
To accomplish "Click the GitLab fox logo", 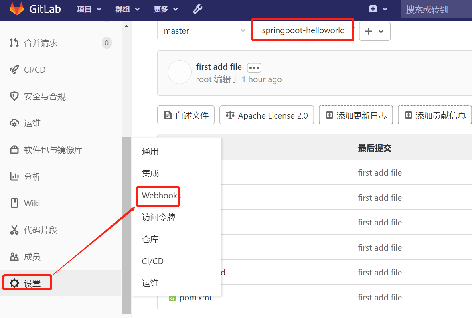I will click(x=16, y=9).
